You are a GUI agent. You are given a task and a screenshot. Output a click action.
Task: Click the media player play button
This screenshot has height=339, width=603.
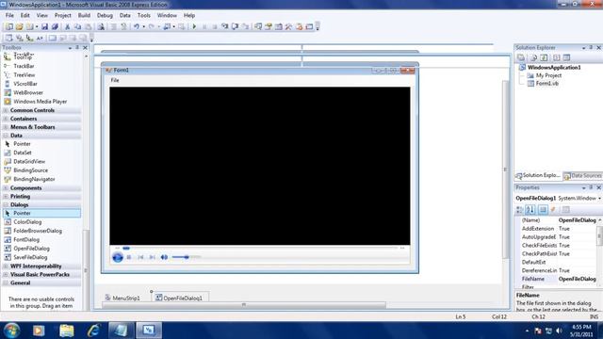click(x=118, y=257)
